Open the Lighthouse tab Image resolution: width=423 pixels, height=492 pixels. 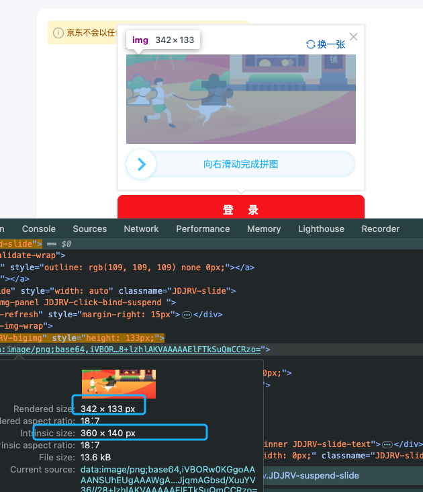point(321,229)
